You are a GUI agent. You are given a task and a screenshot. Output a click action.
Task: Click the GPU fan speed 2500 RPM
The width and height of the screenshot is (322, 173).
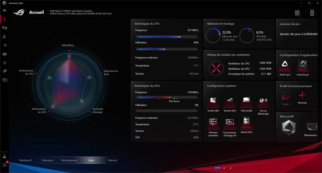click(x=265, y=68)
